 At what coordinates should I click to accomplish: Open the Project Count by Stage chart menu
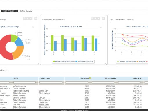pos(33,27)
